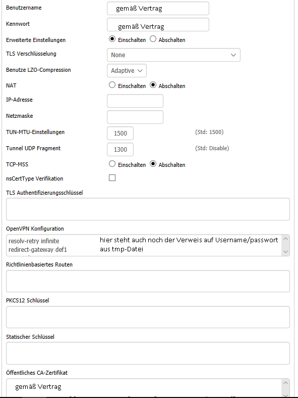Click the Kennwort input field
Image resolution: width=298 pixels, height=398 pixels.
[158, 25]
